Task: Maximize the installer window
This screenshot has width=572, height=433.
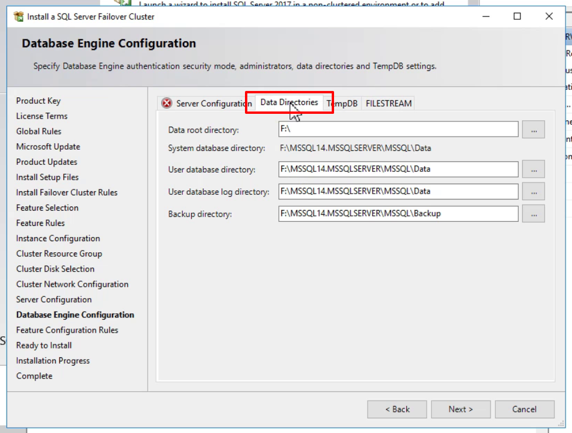Action: coord(517,16)
